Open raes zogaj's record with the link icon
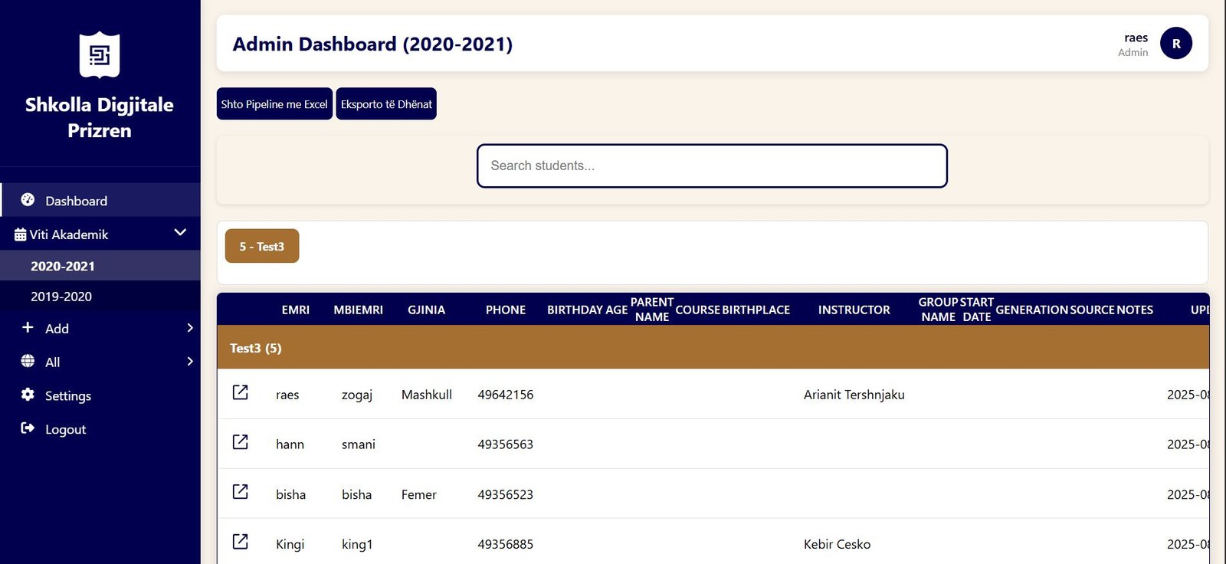The width and height of the screenshot is (1226, 564). (x=240, y=392)
